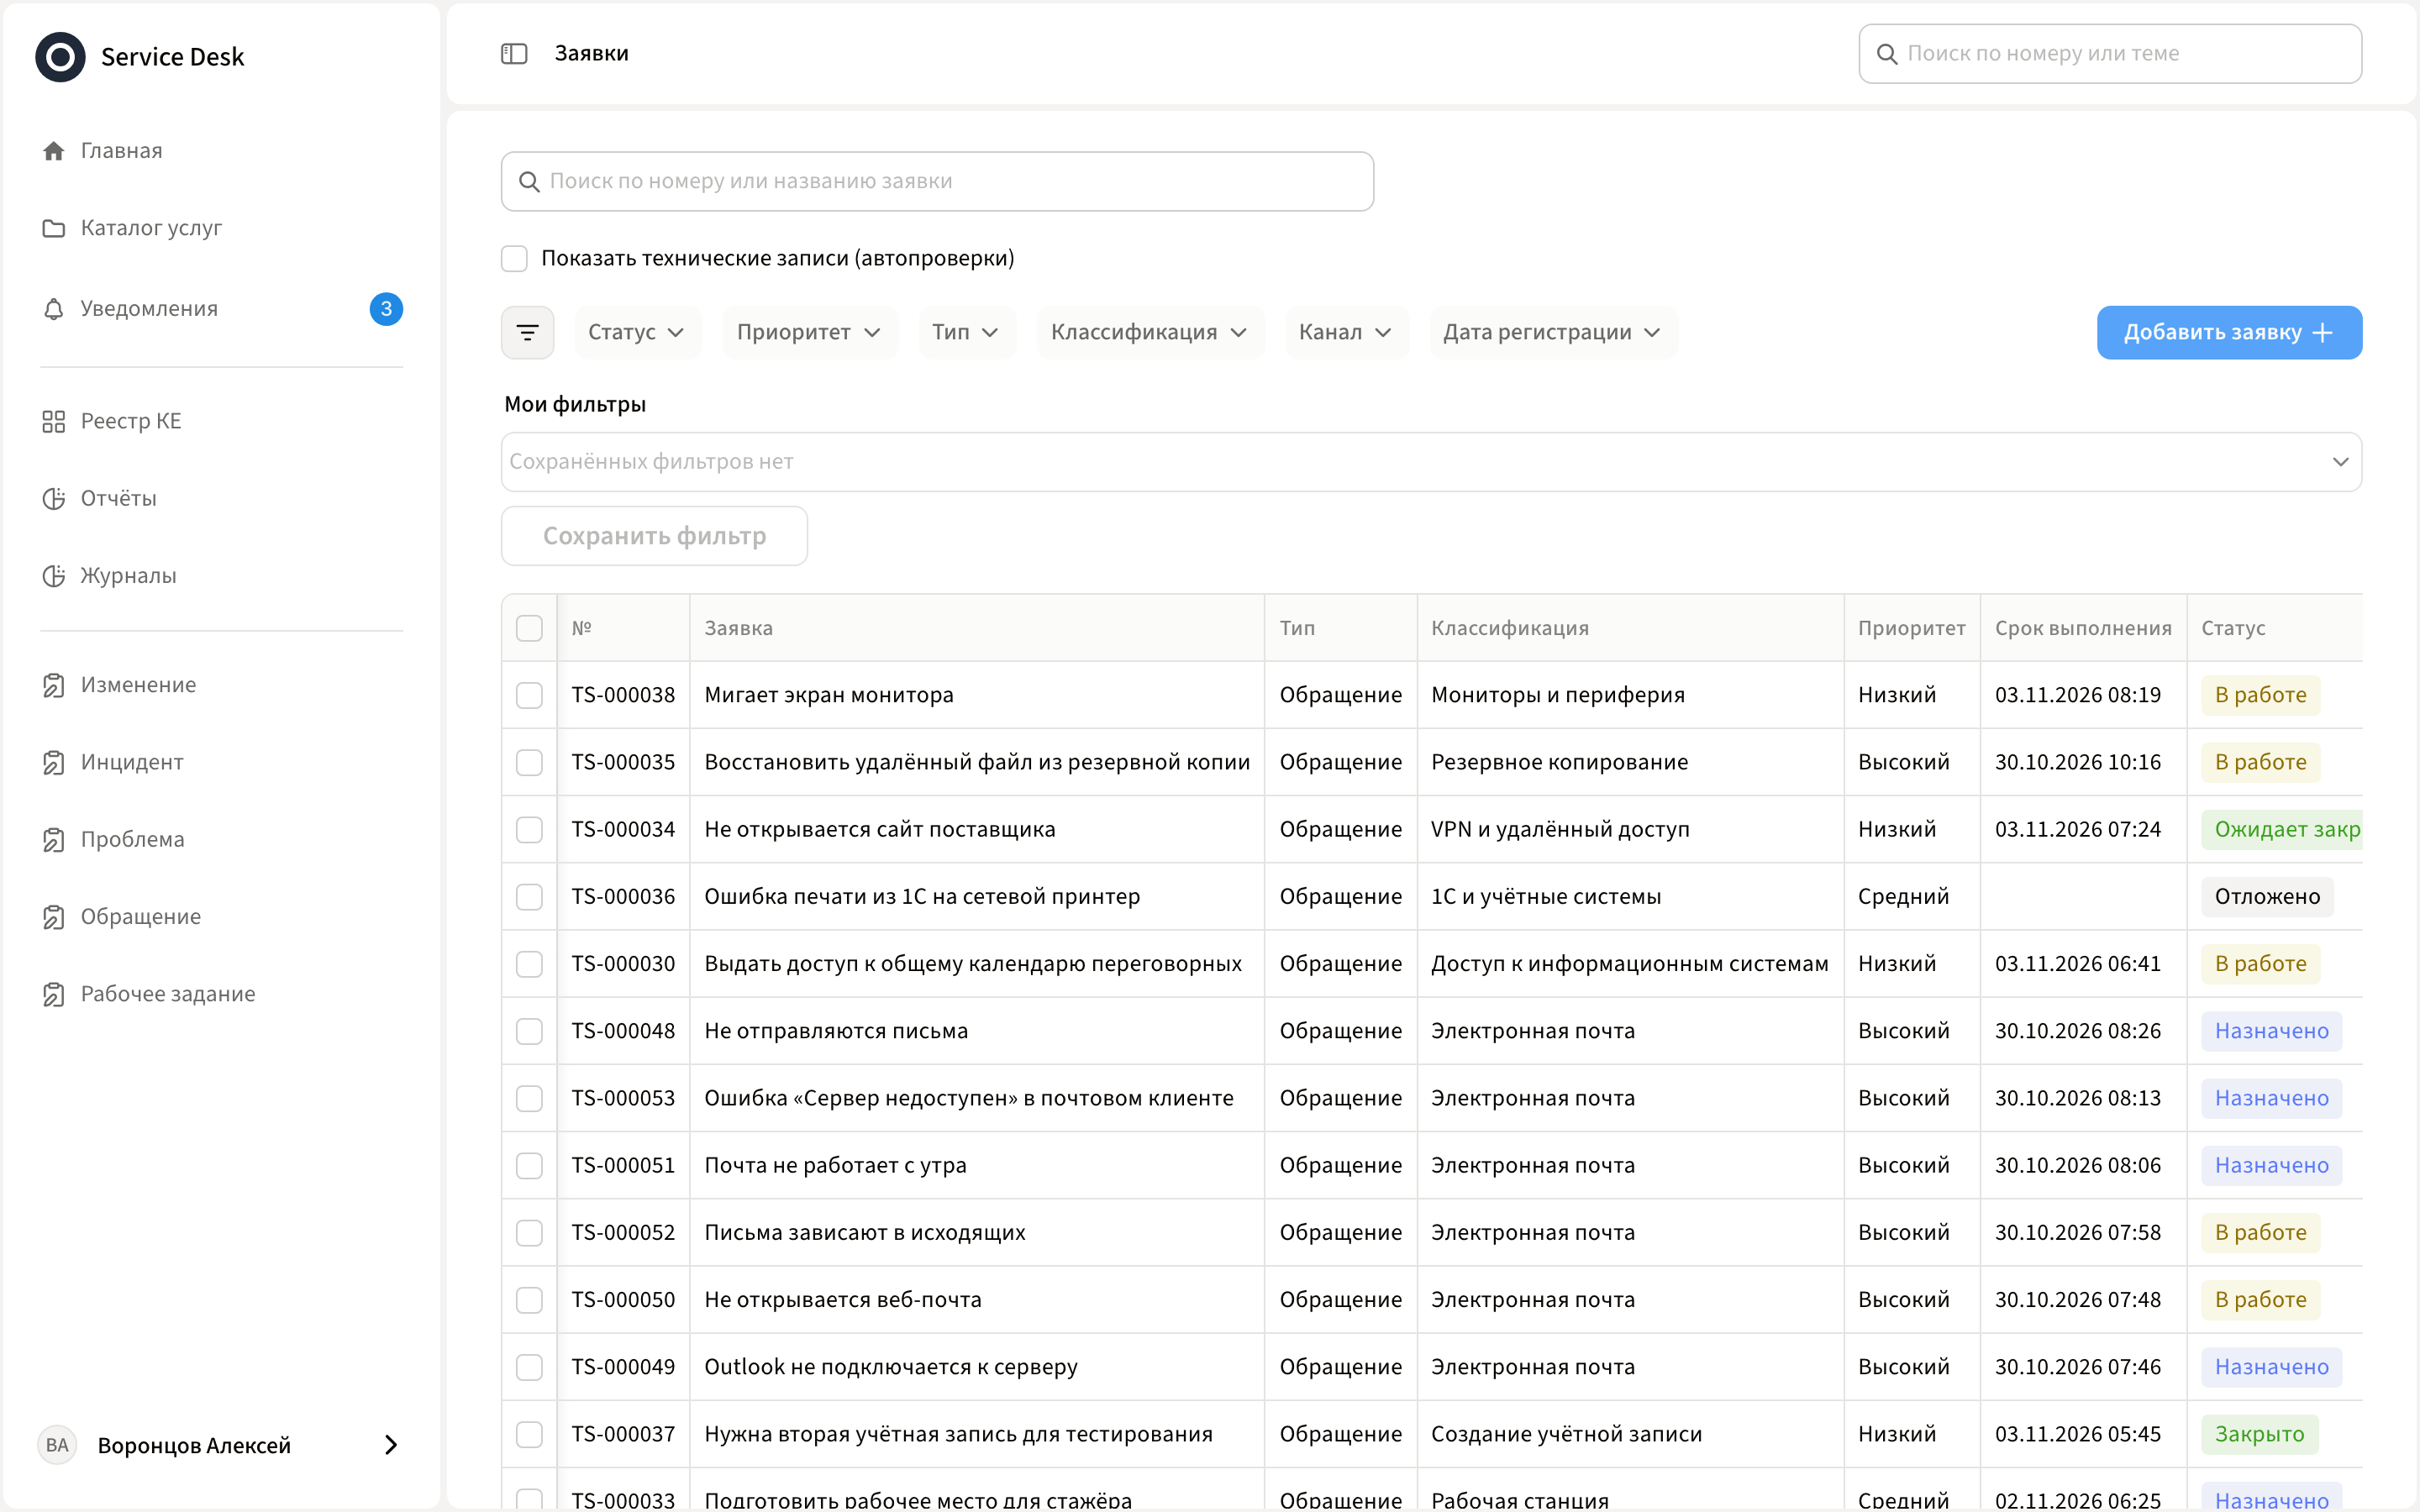Click the Инцидент clipboard icon
The width and height of the screenshot is (2420, 1512).
point(54,762)
